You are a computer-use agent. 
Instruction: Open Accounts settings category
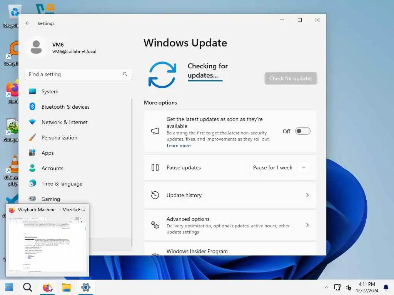click(x=78, y=168)
